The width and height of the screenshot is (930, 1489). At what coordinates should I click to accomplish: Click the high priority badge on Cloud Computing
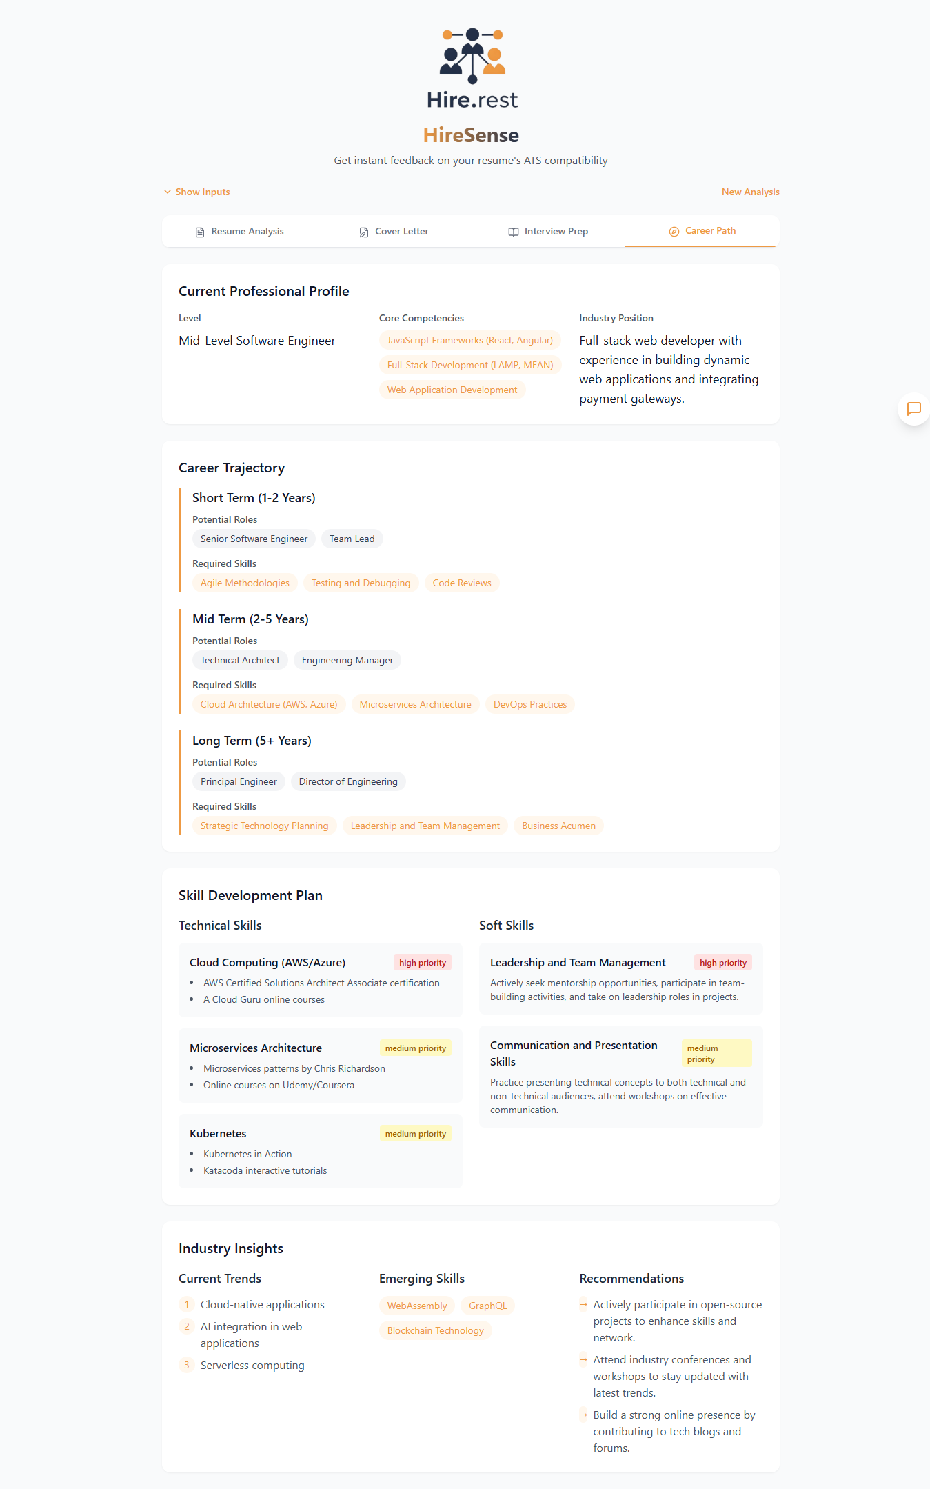tap(422, 962)
